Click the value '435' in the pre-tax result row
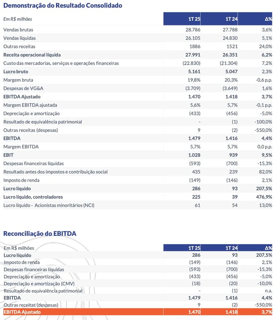The image size is (277, 320). (196, 172)
